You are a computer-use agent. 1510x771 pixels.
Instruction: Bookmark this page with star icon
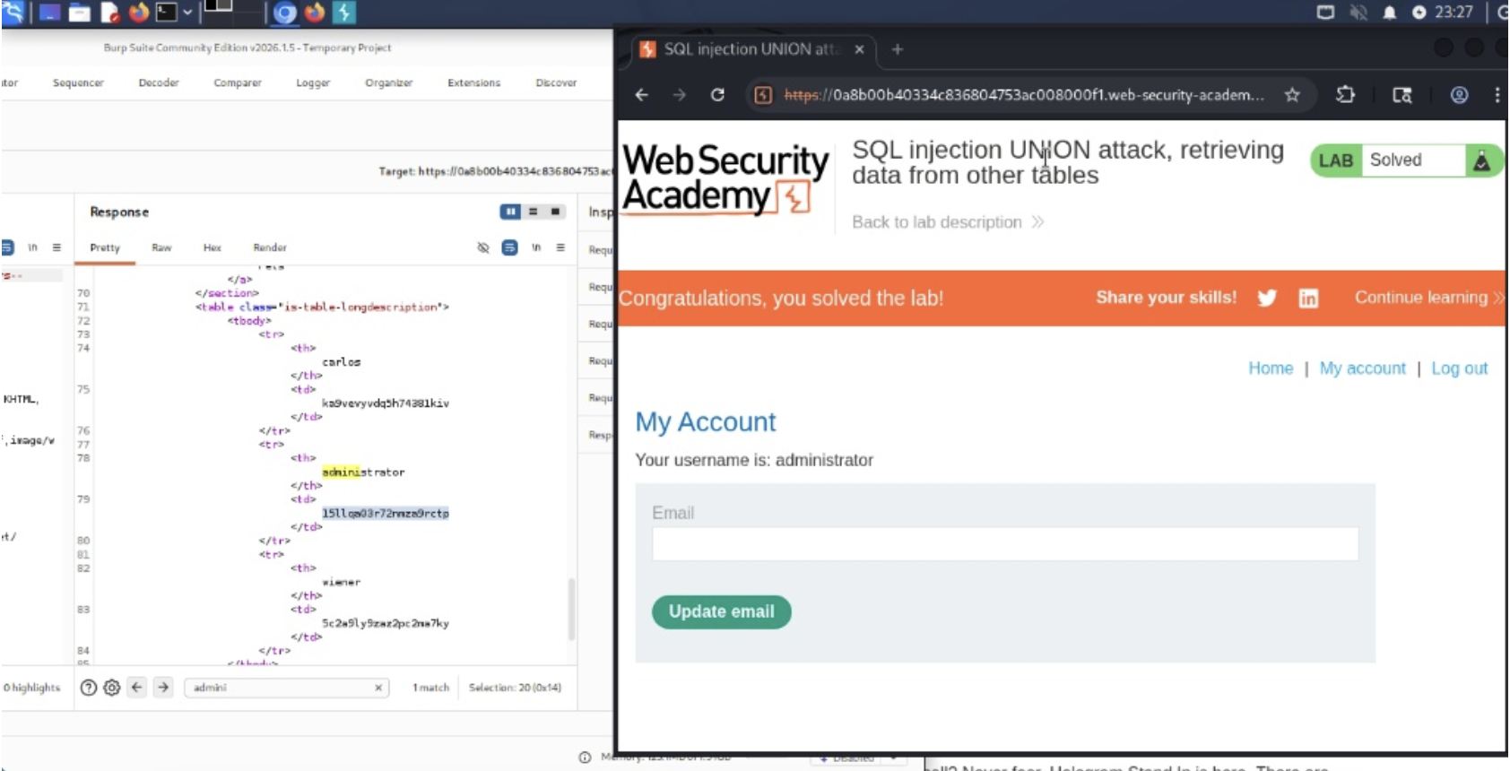(1292, 95)
